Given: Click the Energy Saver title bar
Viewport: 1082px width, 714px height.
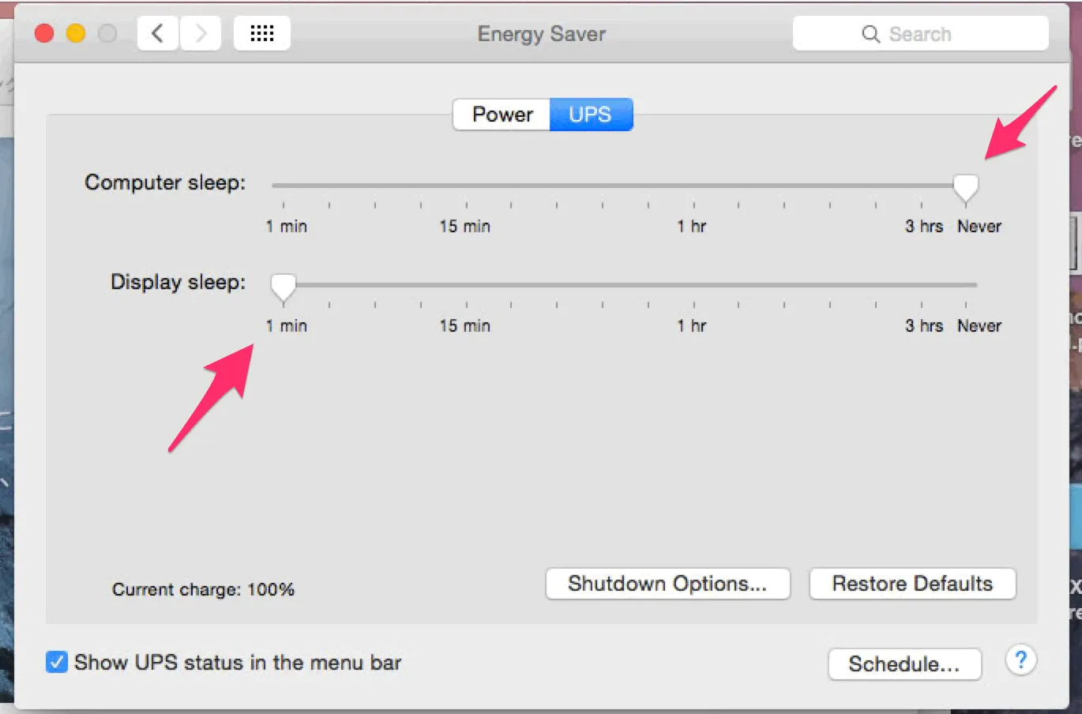Looking at the screenshot, I should click(x=541, y=33).
